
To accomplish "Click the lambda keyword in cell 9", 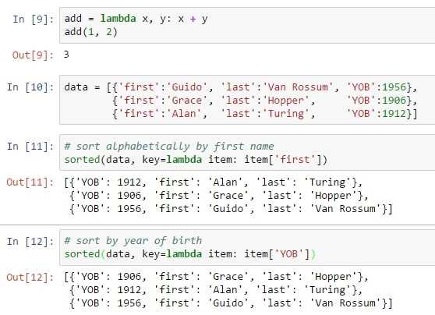I will tap(118, 19).
